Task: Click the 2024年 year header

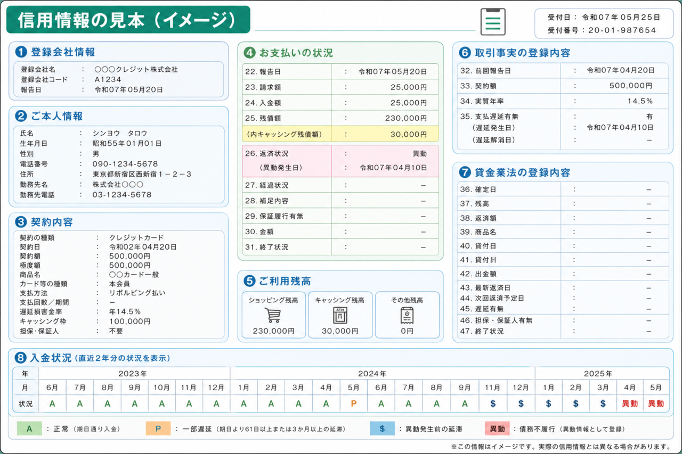Action: 371,374
